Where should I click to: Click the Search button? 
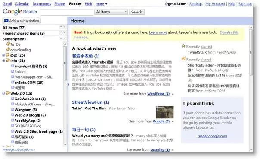pyautogui.click(x=136, y=12)
